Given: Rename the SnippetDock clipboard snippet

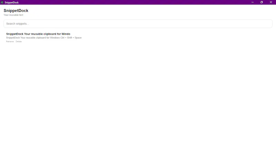Looking at the screenshot, I should point(10,42).
